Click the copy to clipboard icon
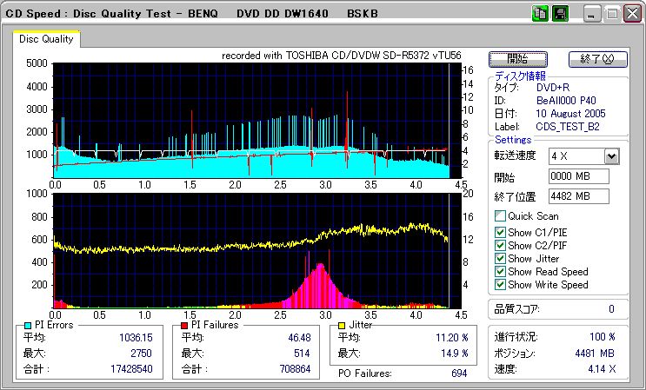 (539, 14)
